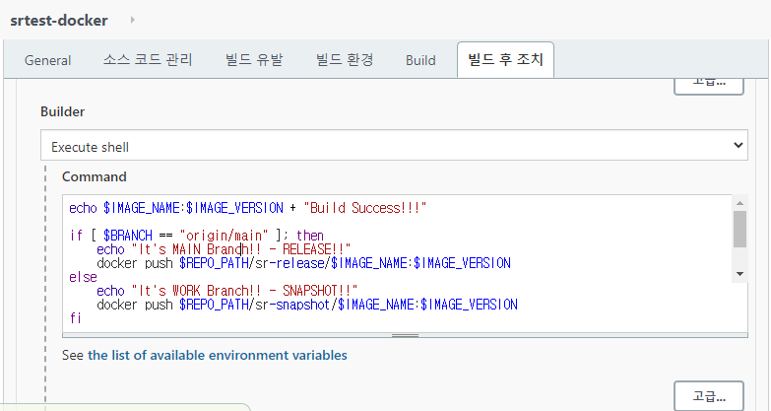Select the 빌드 후 조치 tab

click(x=505, y=59)
